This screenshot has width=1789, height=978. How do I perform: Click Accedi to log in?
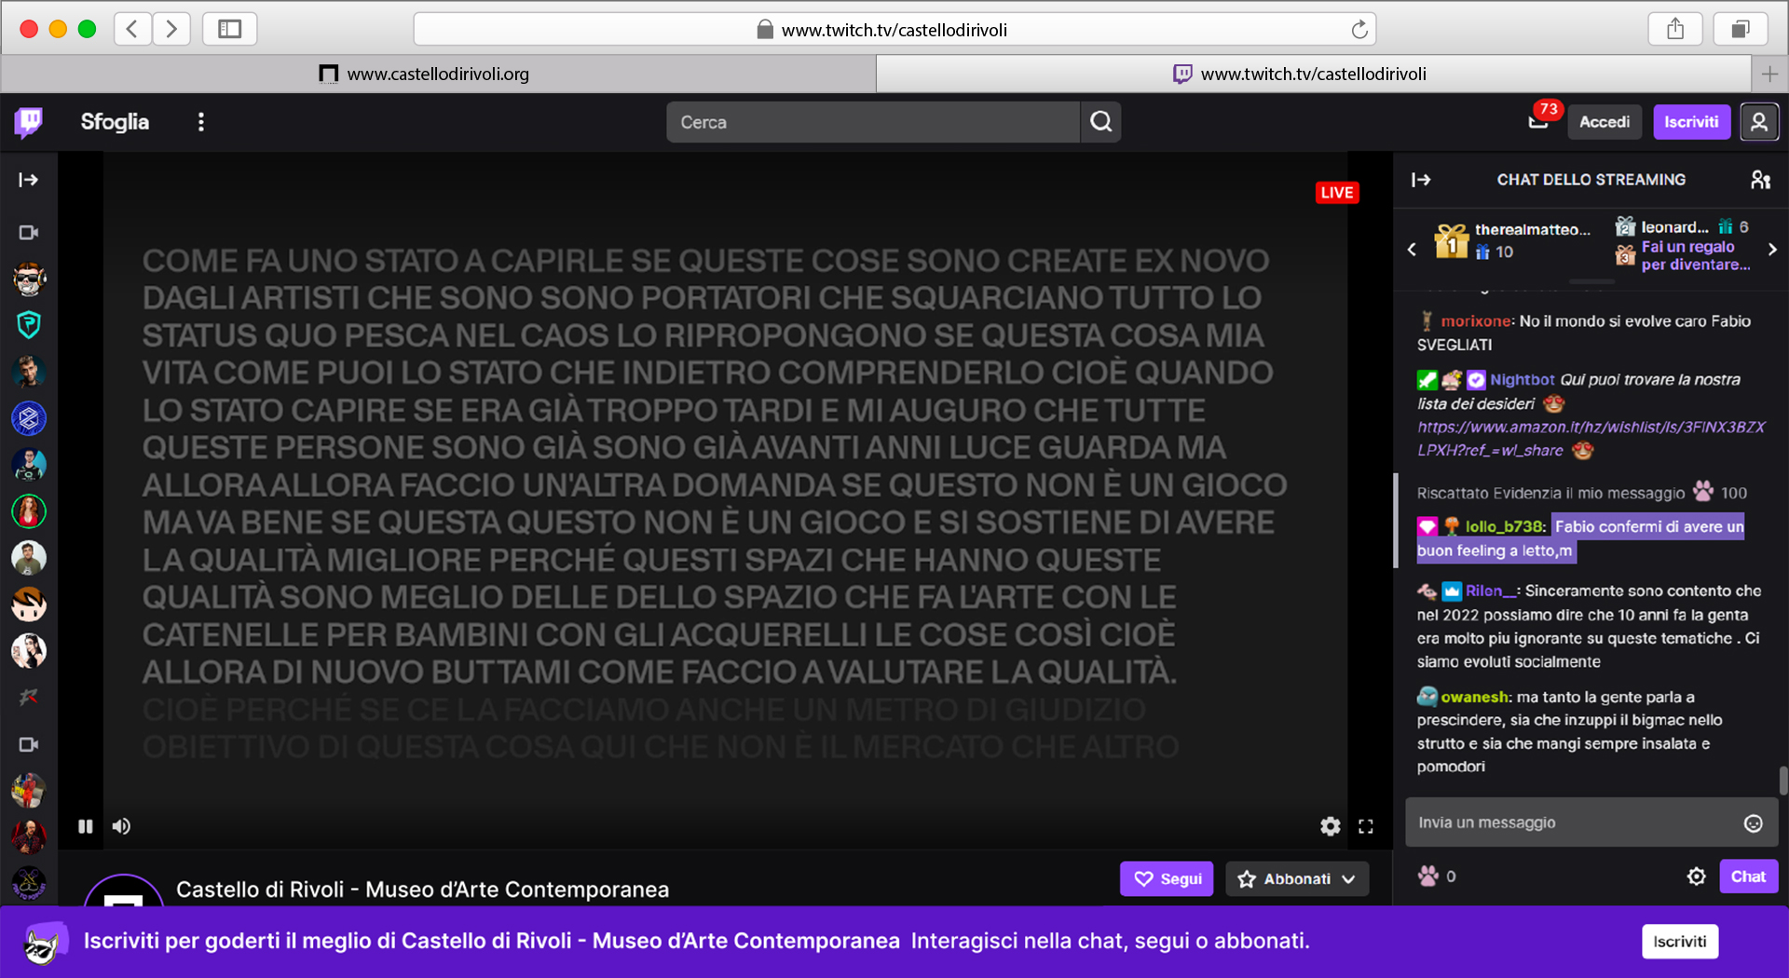click(x=1605, y=122)
